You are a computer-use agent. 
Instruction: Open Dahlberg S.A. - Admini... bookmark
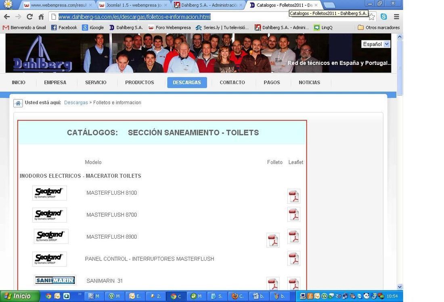[x=282, y=27]
